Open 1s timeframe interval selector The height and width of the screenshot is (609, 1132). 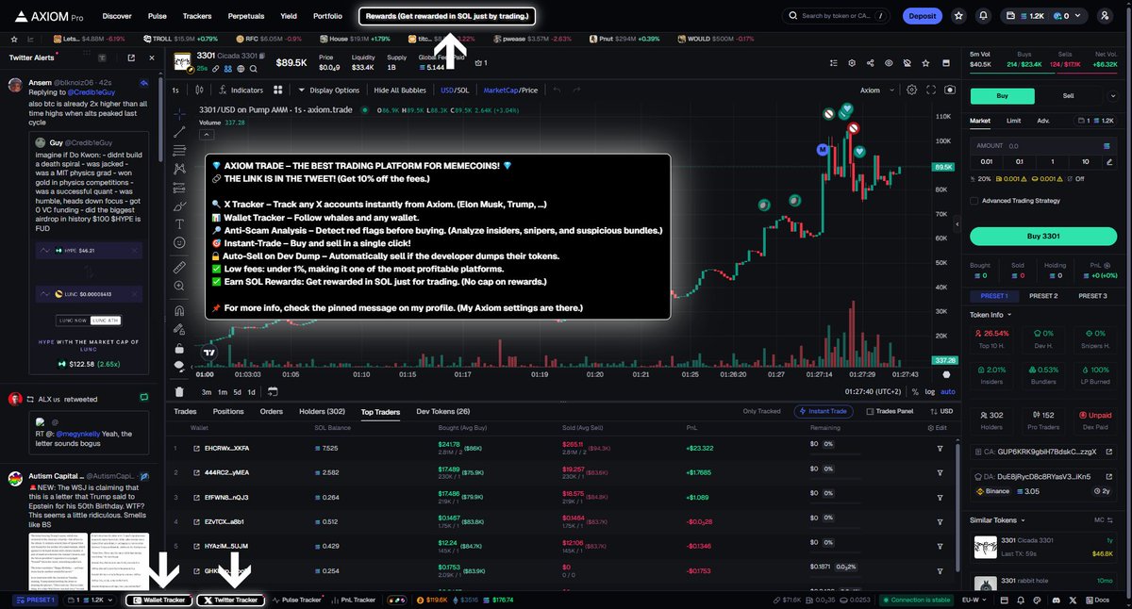[x=175, y=90]
